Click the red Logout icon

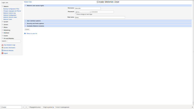(2, 53)
